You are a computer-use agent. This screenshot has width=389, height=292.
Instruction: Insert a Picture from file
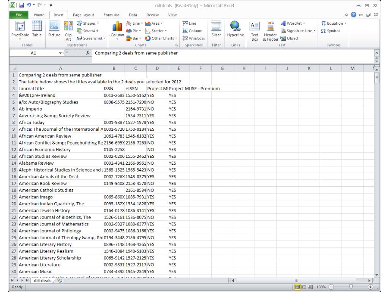(x=54, y=29)
